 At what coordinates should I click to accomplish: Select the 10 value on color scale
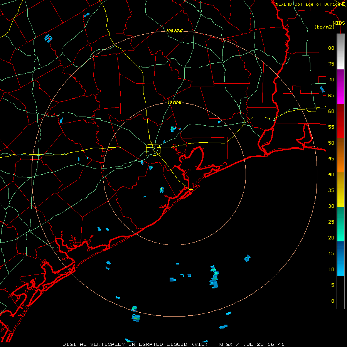[331, 270]
